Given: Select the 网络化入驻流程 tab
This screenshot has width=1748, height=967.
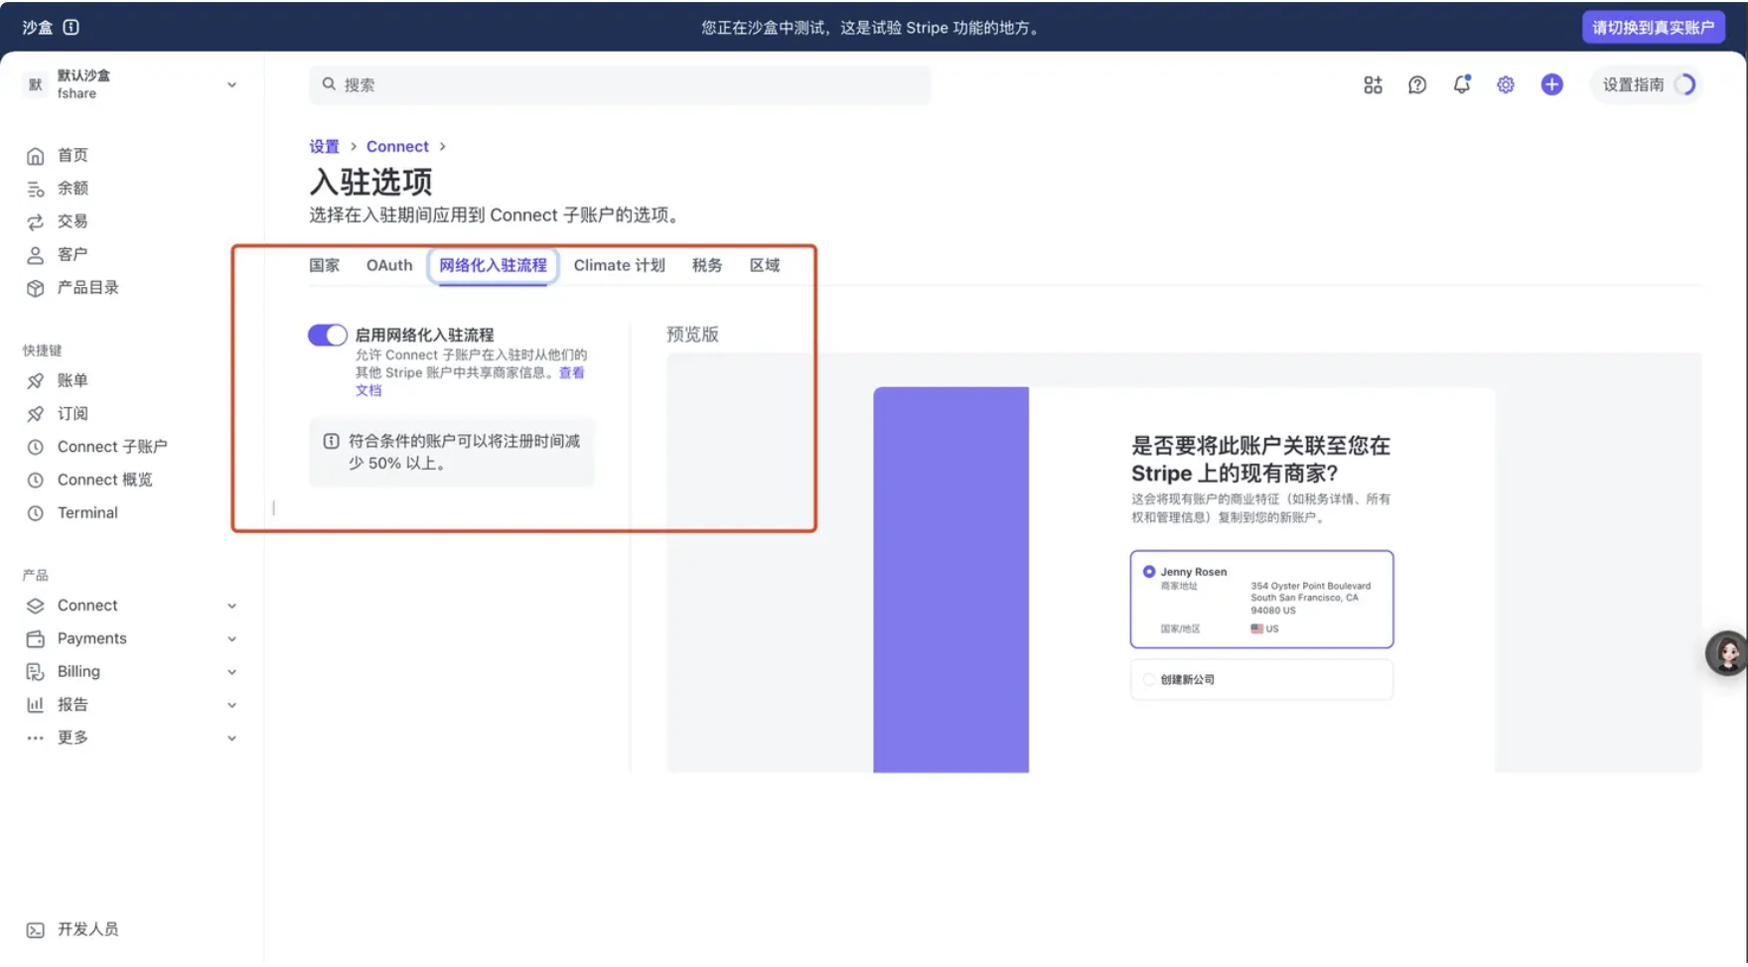Looking at the screenshot, I should coord(493,265).
